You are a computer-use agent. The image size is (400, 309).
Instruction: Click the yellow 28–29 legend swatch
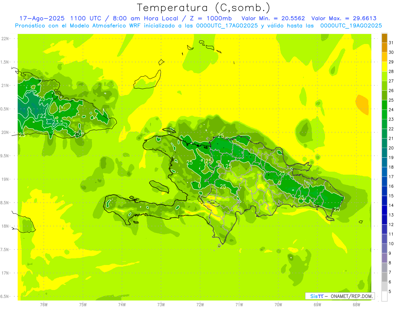pyautogui.click(x=384, y=67)
